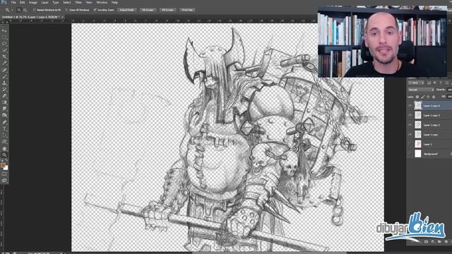The width and height of the screenshot is (452, 254).
Task: Open the Layer menu
Action: click(x=45, y=2)
